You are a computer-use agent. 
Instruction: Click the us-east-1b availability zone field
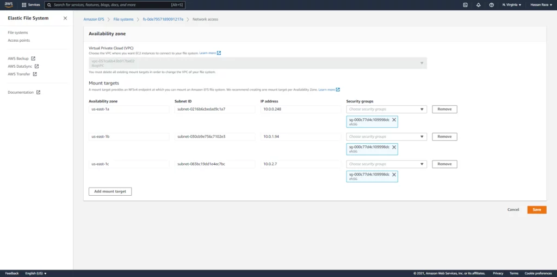click(x=129, y=137)
